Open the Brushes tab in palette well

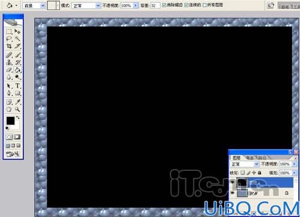click(286, 7)
